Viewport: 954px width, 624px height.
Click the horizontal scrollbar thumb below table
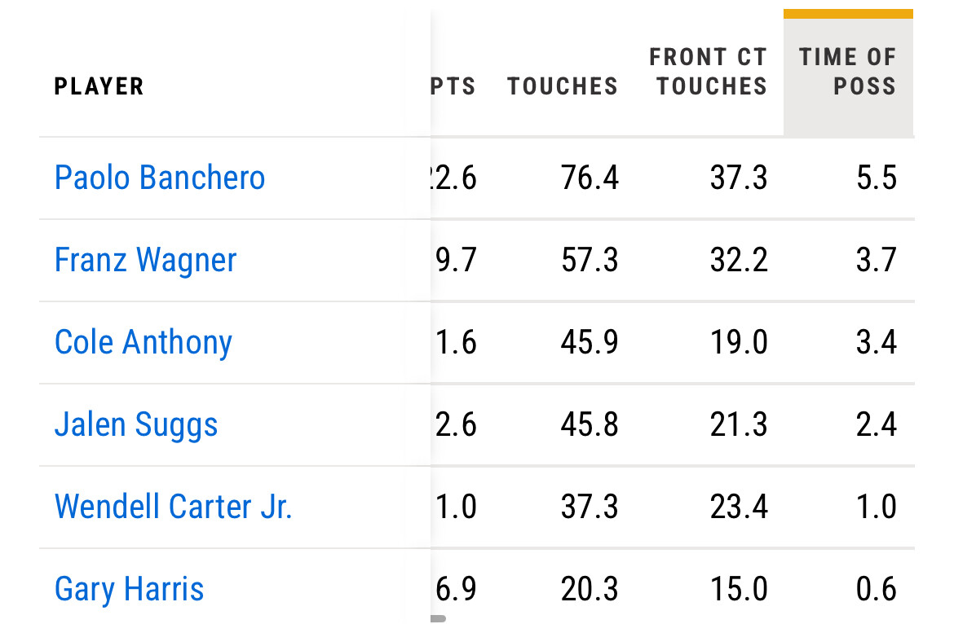pos(438,618)
